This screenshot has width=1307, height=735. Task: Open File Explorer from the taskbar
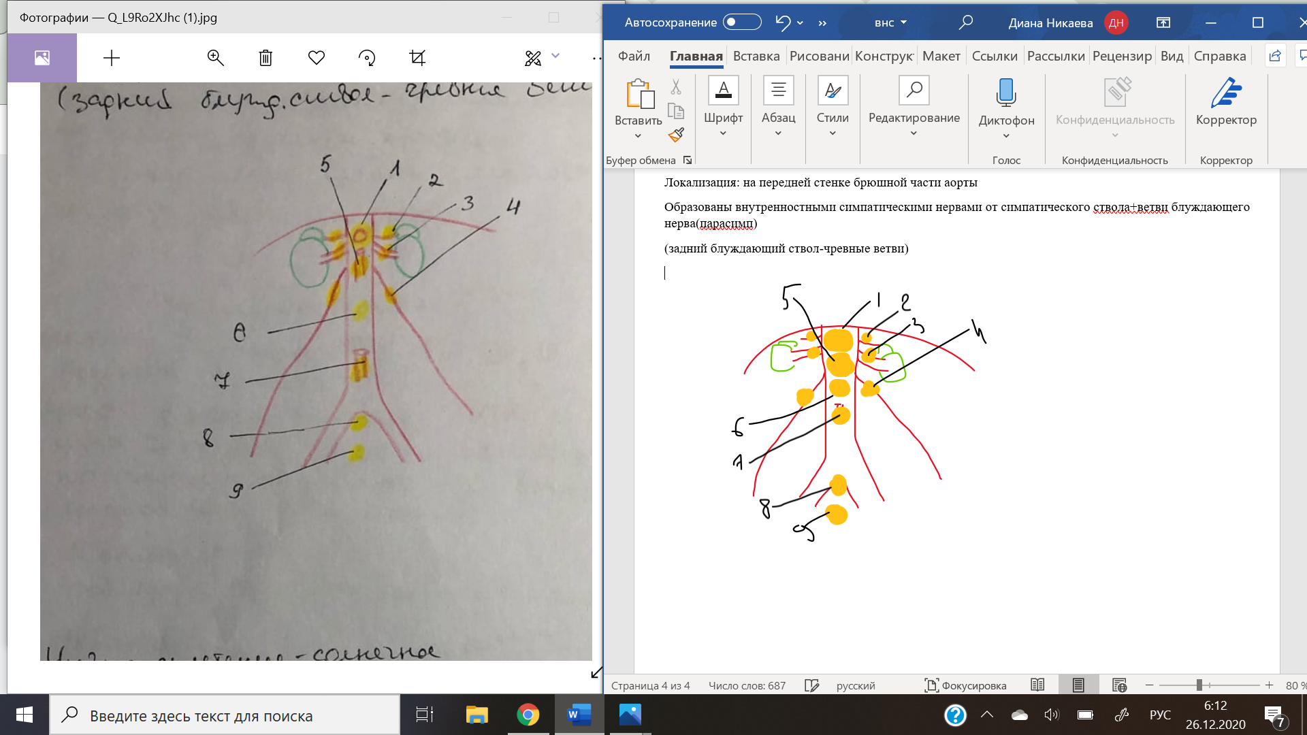(x=477, y=715)
